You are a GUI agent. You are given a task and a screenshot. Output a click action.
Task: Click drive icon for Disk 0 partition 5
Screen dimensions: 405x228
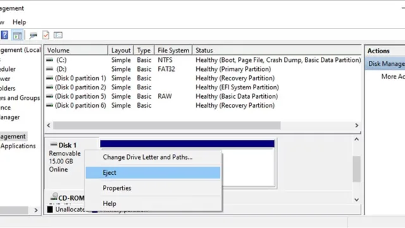tap(49, 96)
